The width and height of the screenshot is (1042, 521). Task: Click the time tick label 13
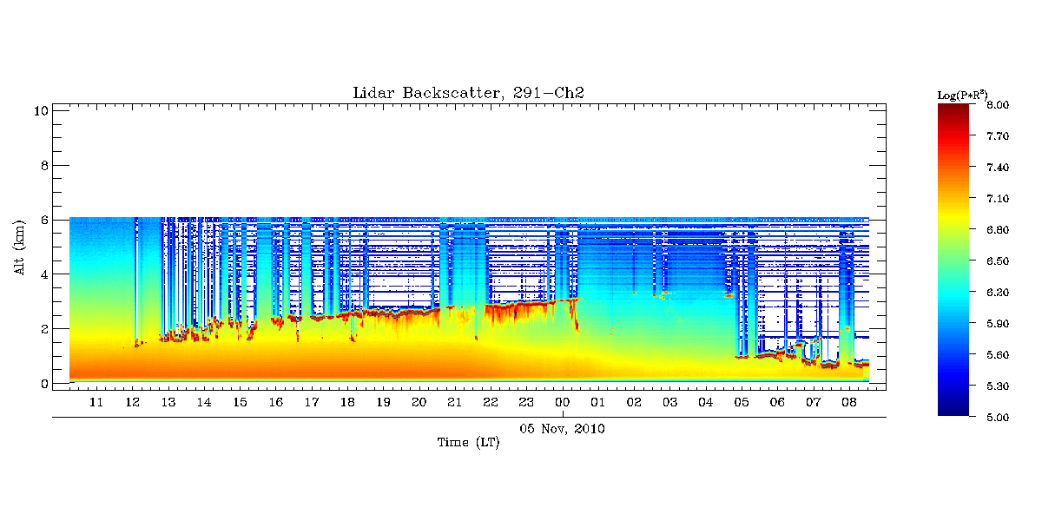click(168, 403)
